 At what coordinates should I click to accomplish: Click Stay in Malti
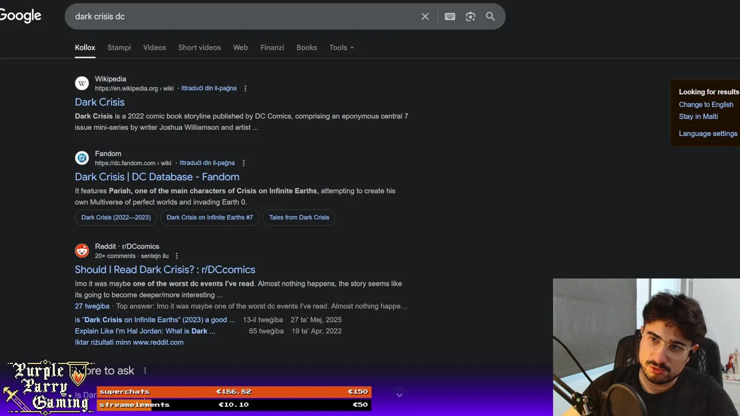698,116
